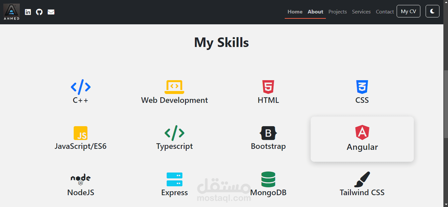Select the JavaScript/ES6 label
Image resolution: width=448 pixels, height=207 pixels.
point(81,146)
